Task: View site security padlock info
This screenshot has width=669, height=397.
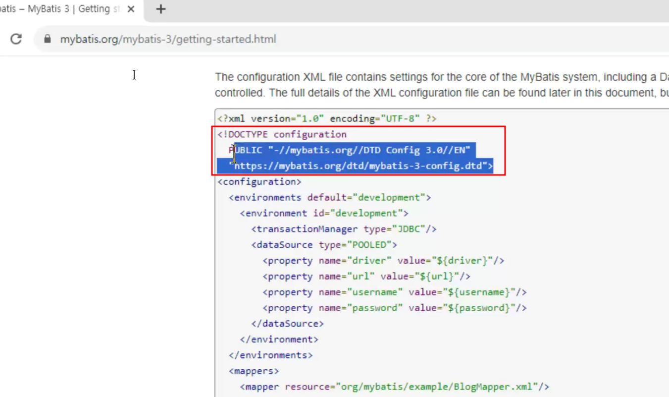Action: click(x=48, y=39)
